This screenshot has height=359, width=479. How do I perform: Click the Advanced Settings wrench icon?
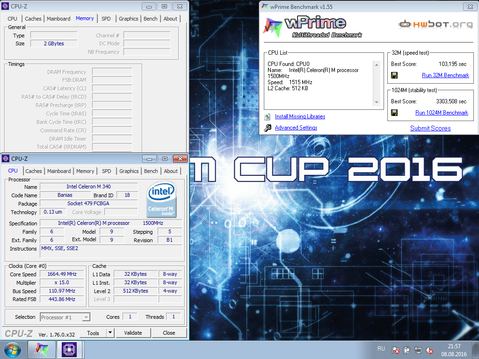[268, 128]
